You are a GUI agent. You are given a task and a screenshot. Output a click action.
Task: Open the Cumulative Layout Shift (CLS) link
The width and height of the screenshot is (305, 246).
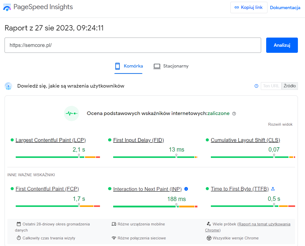[245, 140]
